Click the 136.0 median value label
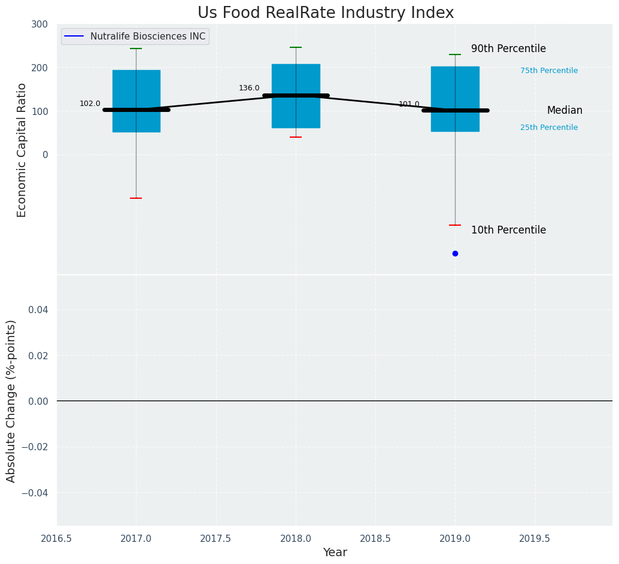Image resolution: width=619 pixels, height=564 pixels. pyautogui.click(x=249, y=88)
